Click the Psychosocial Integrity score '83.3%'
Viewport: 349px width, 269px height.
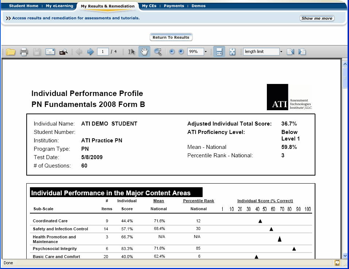click(127, 249)
